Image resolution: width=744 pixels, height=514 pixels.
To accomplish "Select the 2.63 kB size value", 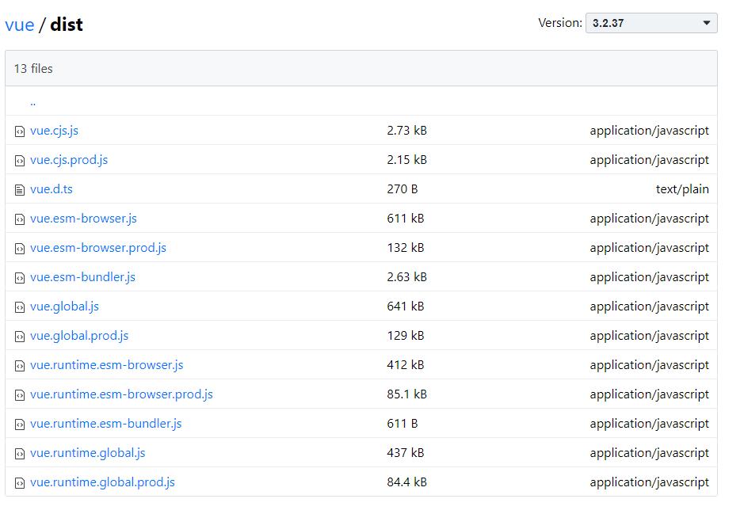I will click(x=407, y=277).
